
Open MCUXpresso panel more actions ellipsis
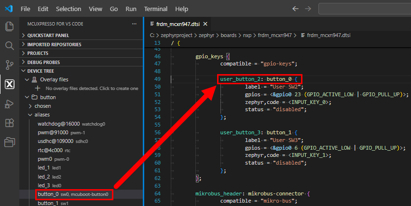tap(134, 24)
